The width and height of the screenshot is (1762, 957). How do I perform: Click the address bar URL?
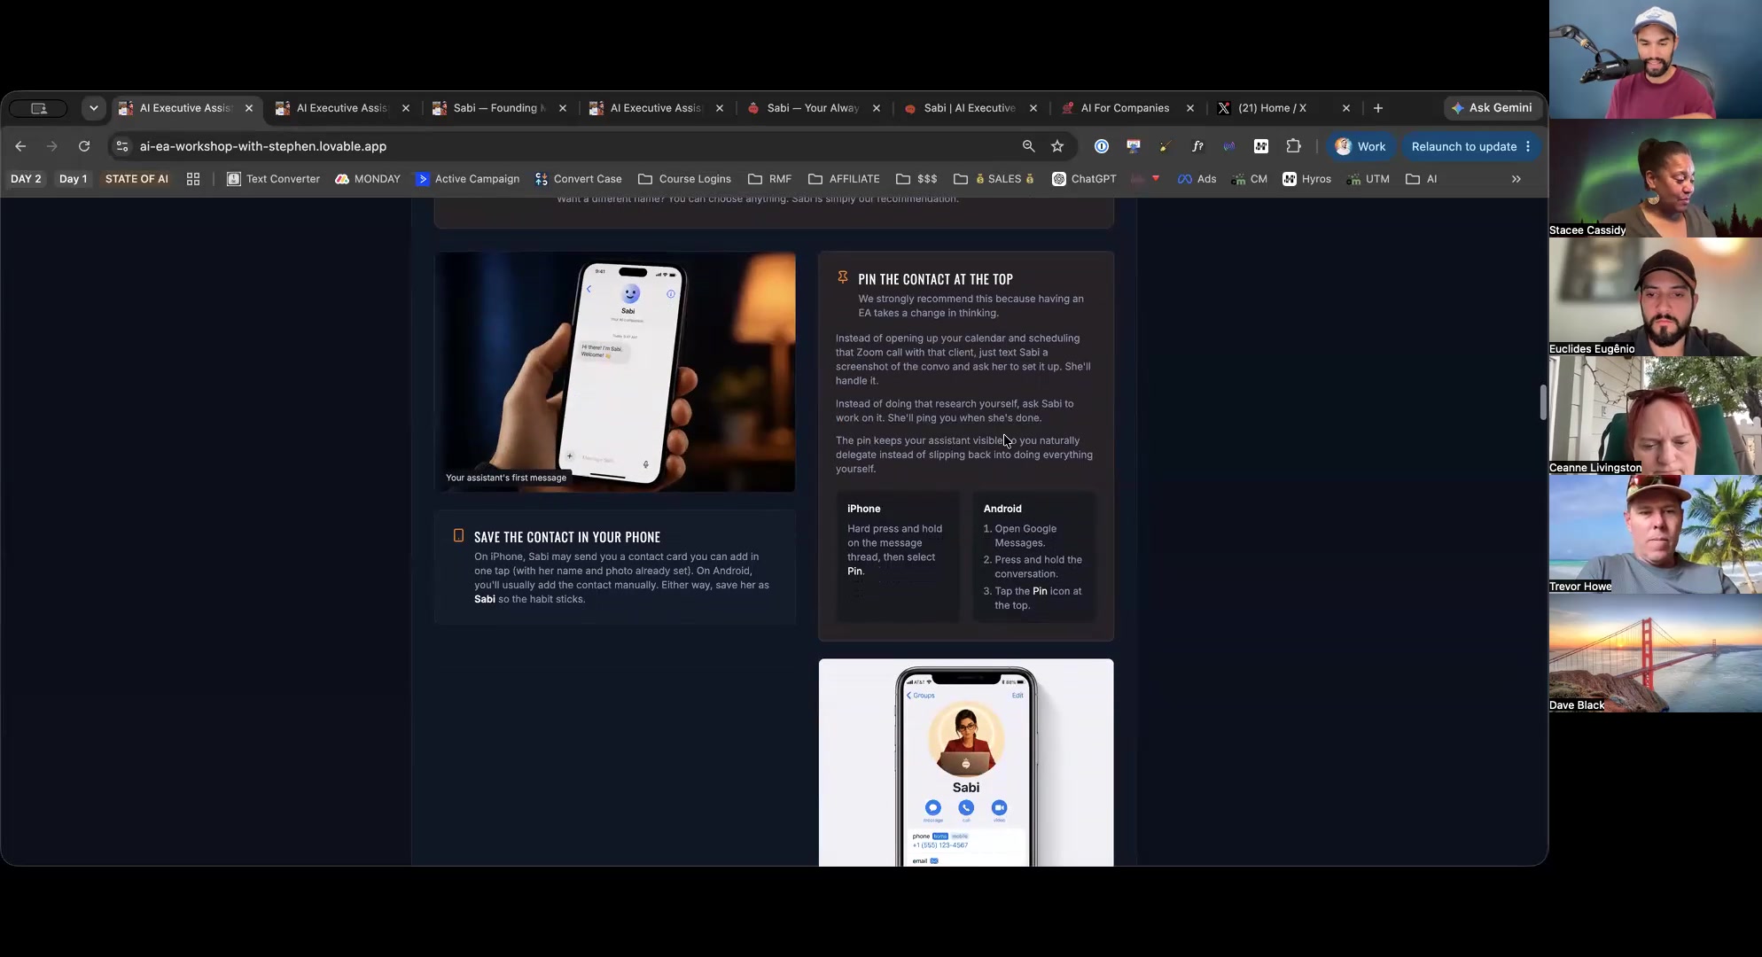263,146
